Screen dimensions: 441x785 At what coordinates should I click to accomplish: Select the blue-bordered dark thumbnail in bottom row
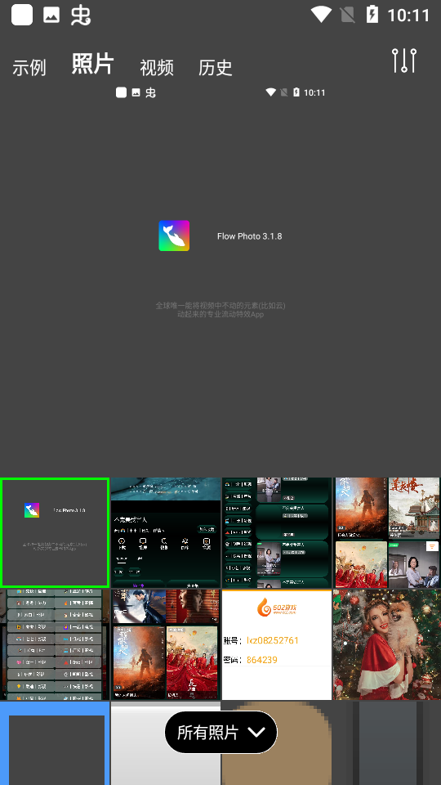[x=55, y=743]
